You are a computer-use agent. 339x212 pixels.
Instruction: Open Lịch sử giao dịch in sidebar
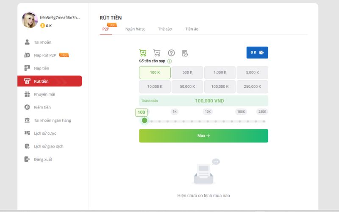[49, 146]
